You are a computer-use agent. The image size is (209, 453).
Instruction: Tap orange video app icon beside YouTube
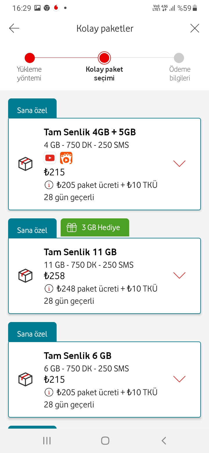(66, 158)
